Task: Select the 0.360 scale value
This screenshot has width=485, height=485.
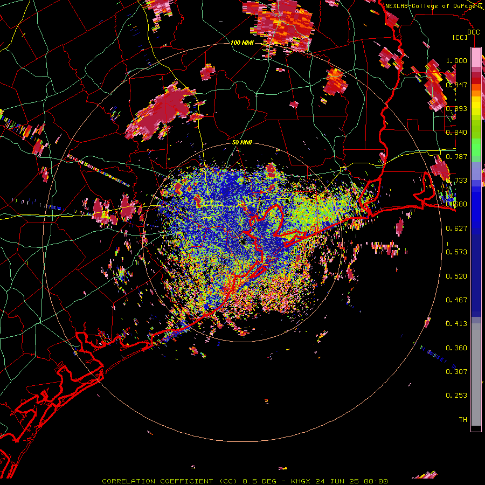Action: [x=456, y=348]
